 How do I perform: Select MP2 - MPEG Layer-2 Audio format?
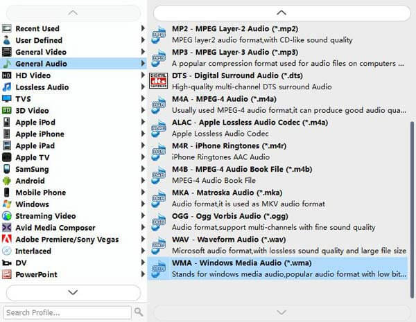[277, 34]
